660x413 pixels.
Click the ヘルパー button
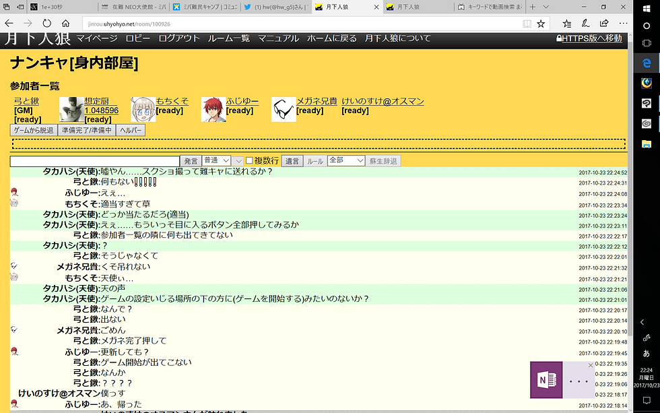[x=131, y=130]
